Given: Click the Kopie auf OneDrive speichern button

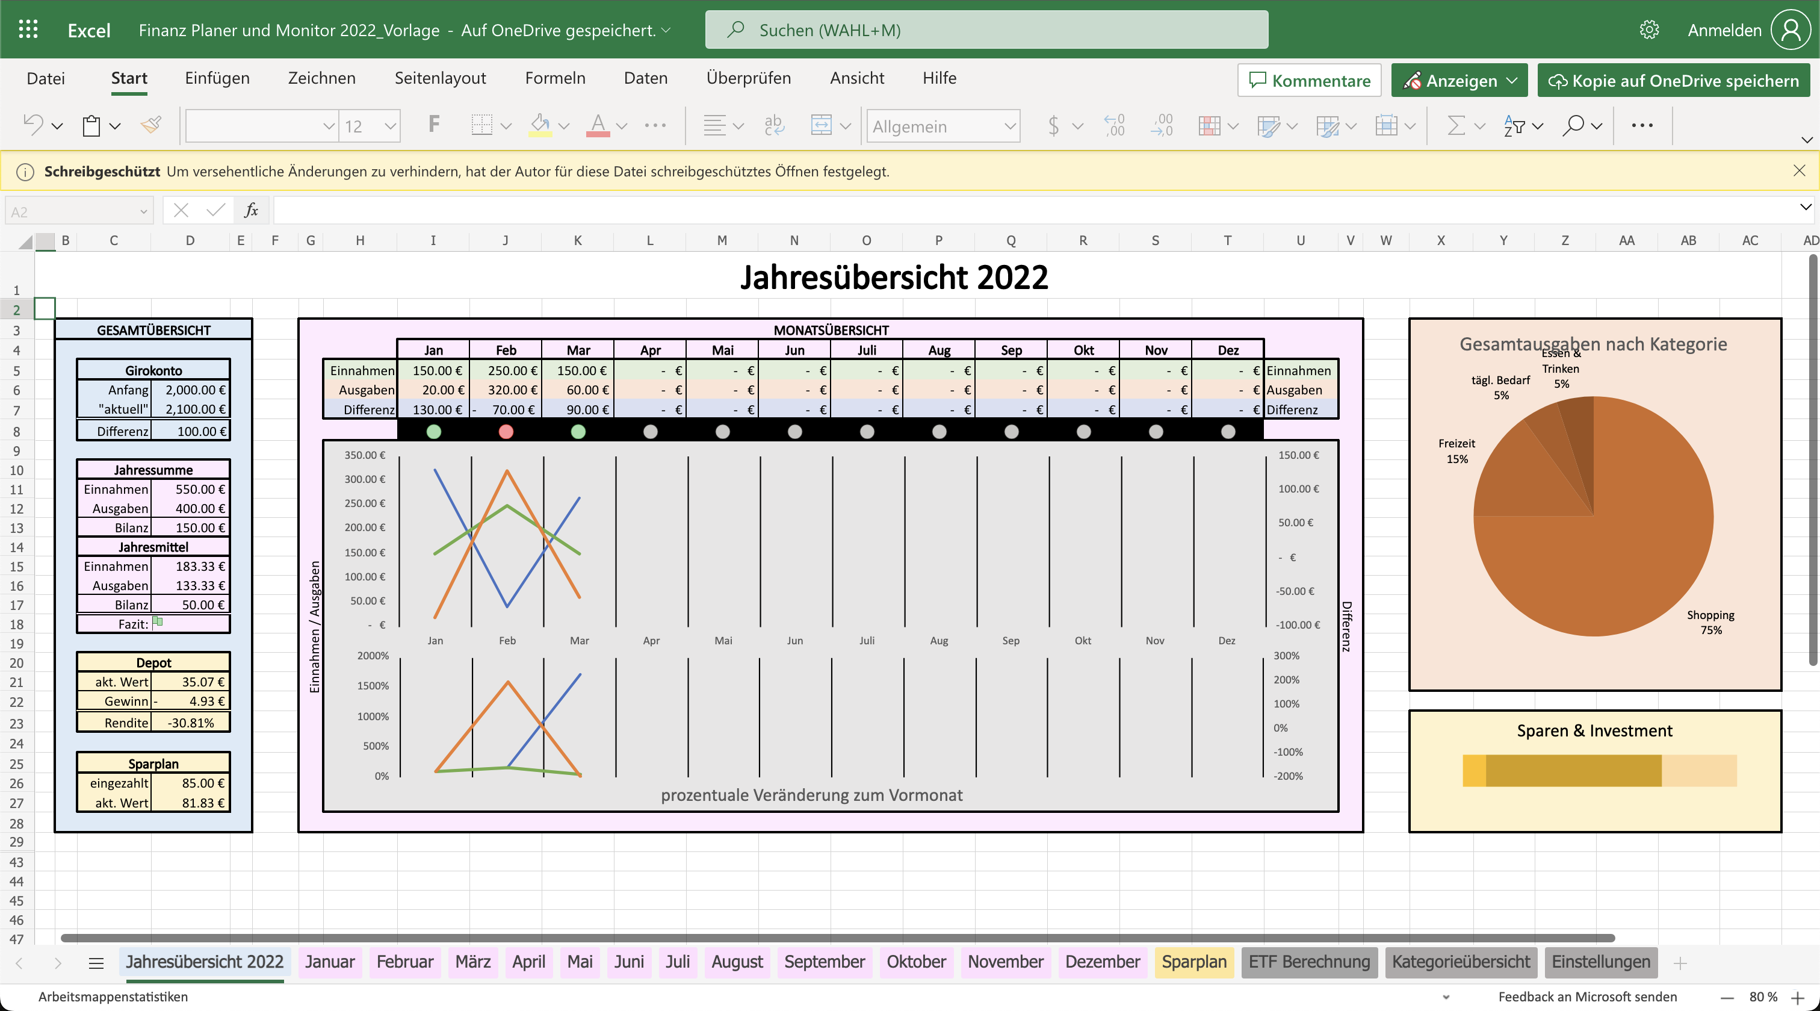Looking at the screenshot, I should point(1673,80).
